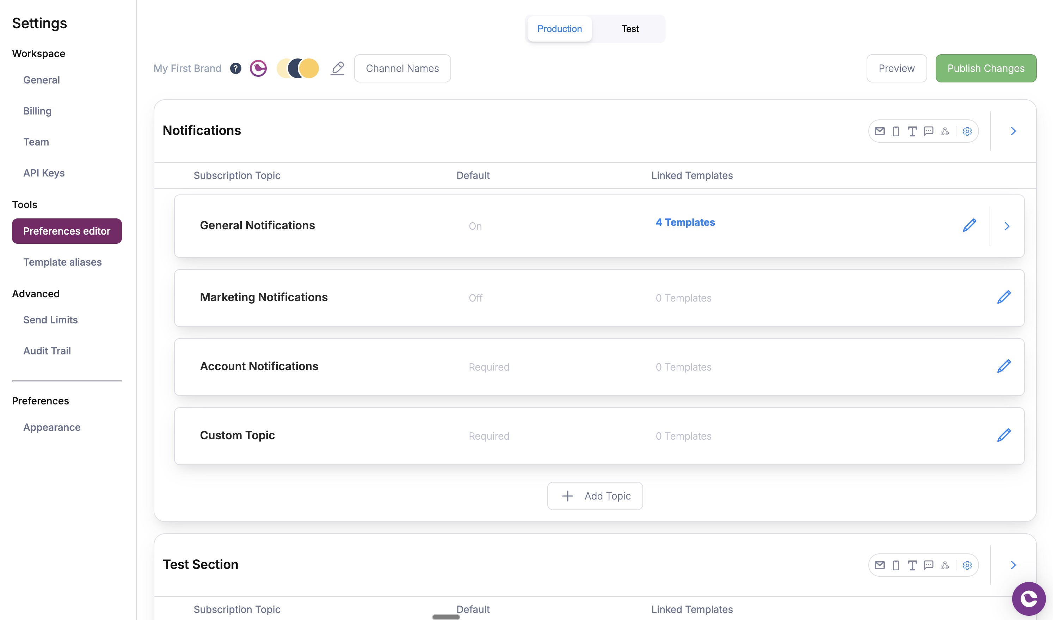Open the chat channel icon in Notifications

(929, 131)
